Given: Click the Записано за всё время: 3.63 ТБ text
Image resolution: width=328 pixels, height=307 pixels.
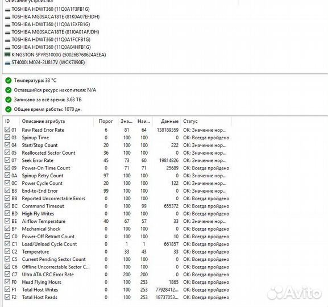Looking at the screenshot, I should click(48, 99).
